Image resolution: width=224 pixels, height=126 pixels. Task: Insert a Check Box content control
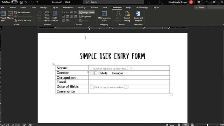click(63, 16)
